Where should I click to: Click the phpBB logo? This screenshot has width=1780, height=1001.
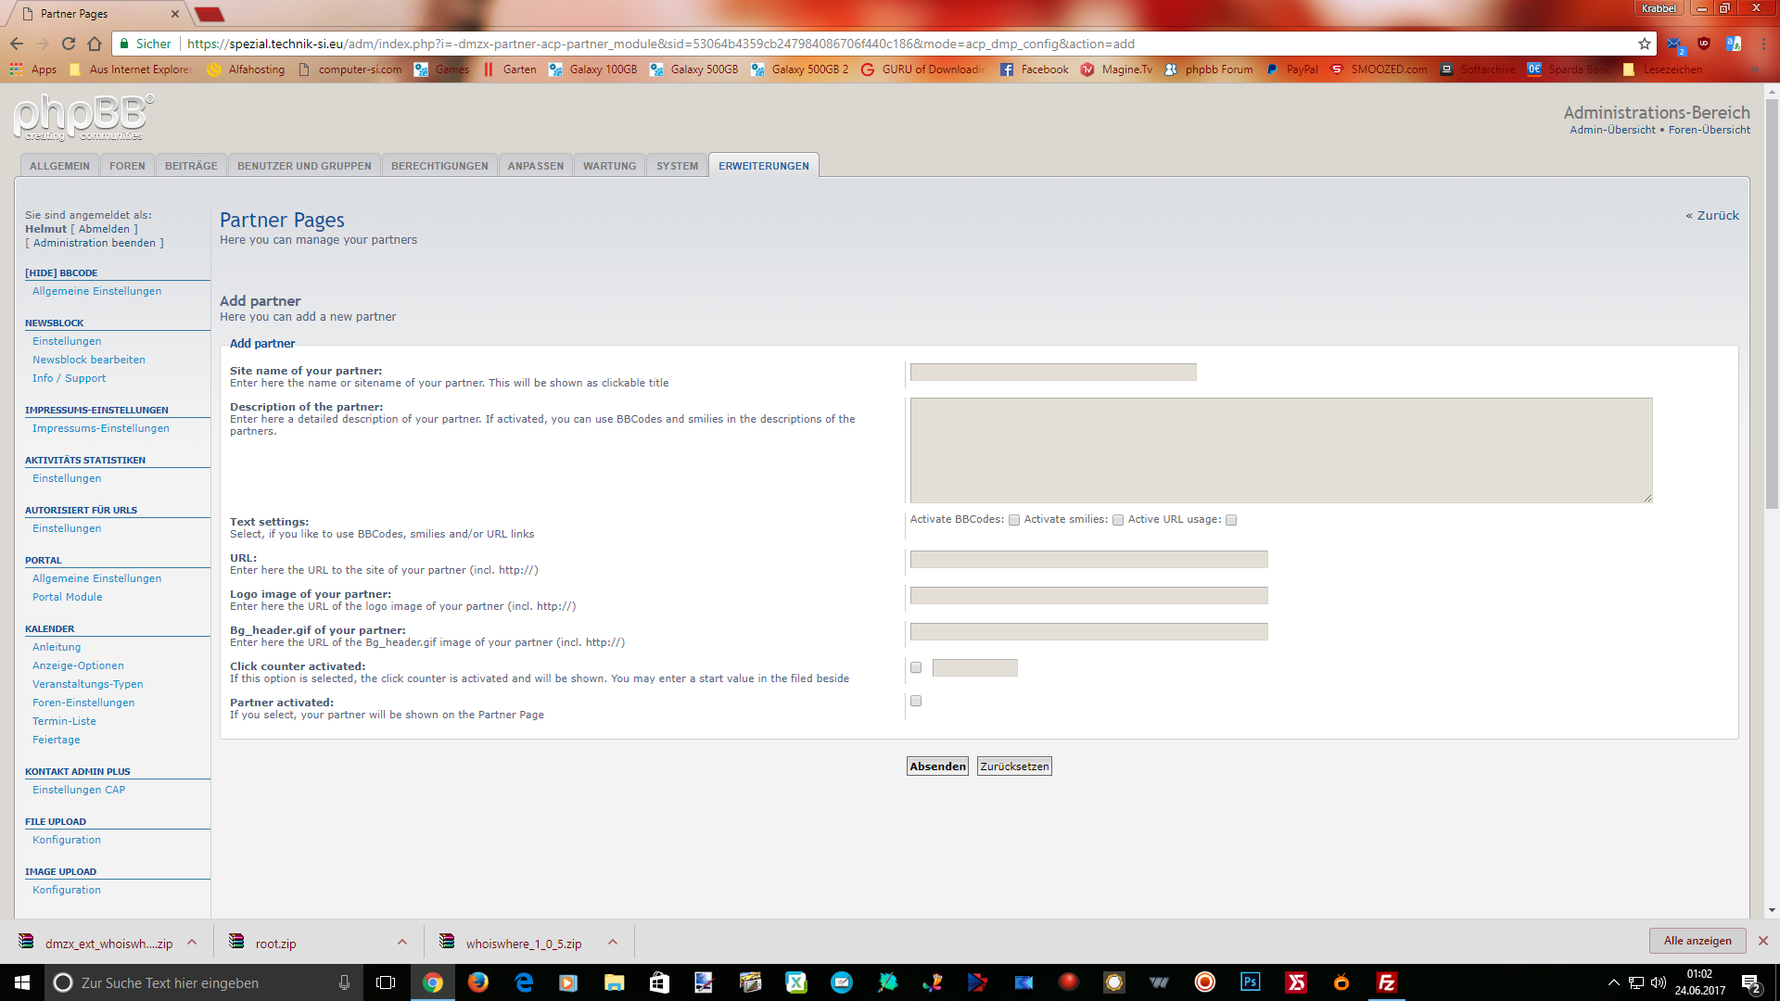pyautogui.click(x=83, y=118)
